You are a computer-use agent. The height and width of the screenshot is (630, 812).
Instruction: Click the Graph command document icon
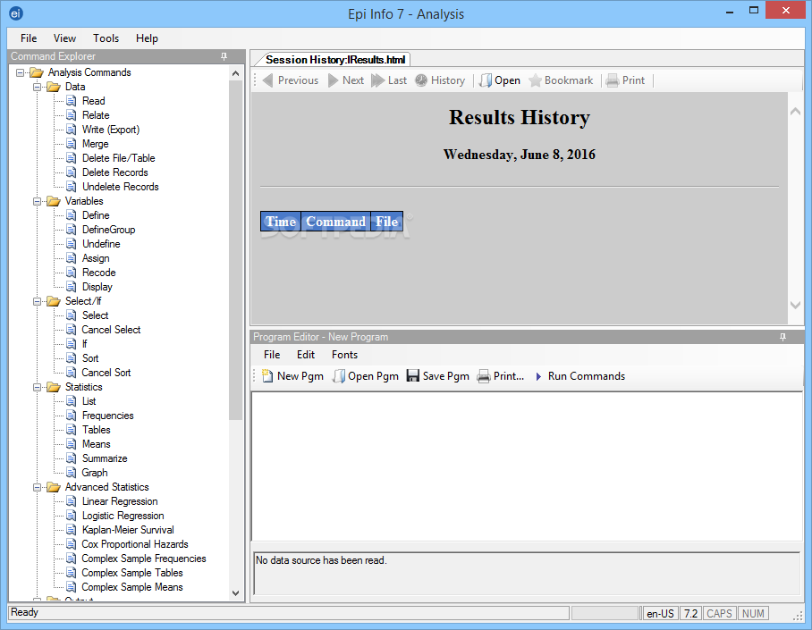pos(72,473)
